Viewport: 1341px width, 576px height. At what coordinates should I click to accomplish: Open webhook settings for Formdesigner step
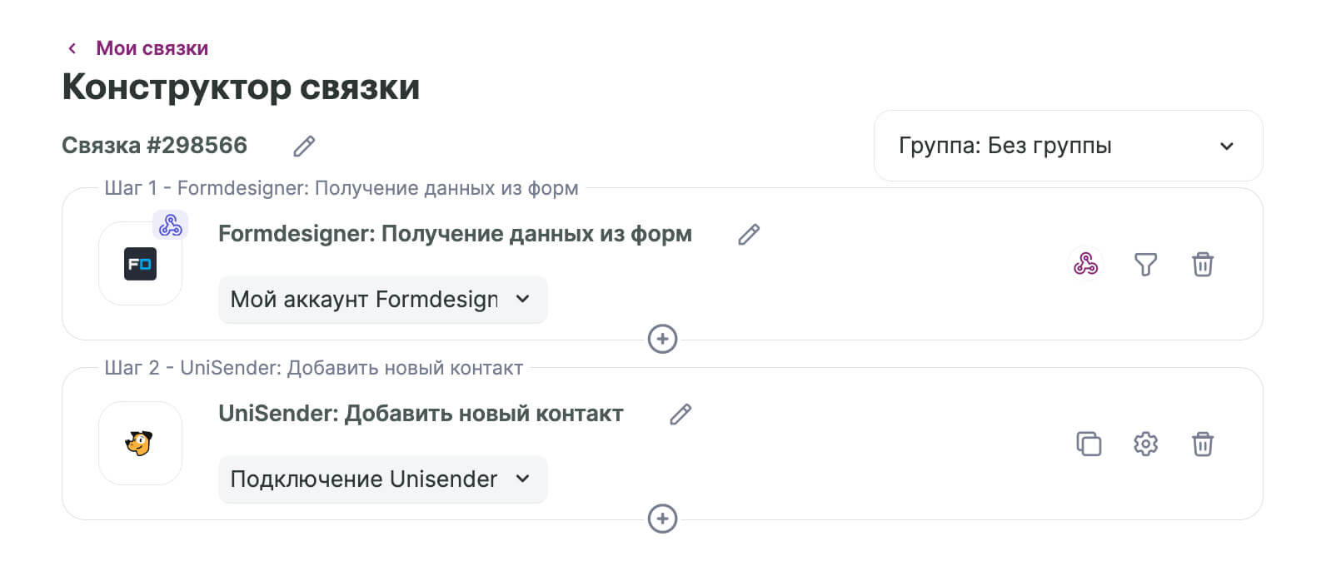tap(1085, 264)
